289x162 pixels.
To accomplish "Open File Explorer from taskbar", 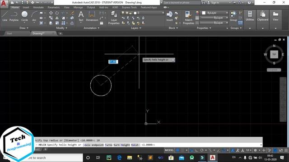I will [130, 157].
